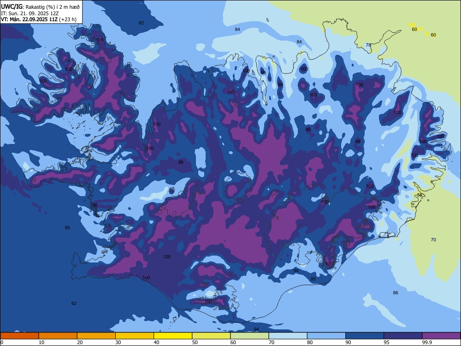Screen dimensions: 461x346
Task: Click the '96' humidity value on the map
Action: click(95, 205)
